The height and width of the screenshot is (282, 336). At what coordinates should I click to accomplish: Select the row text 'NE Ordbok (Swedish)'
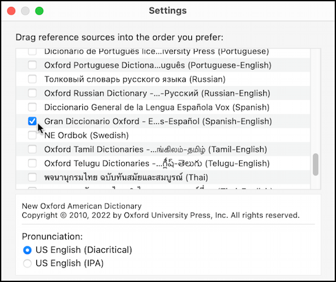(86, 135)
